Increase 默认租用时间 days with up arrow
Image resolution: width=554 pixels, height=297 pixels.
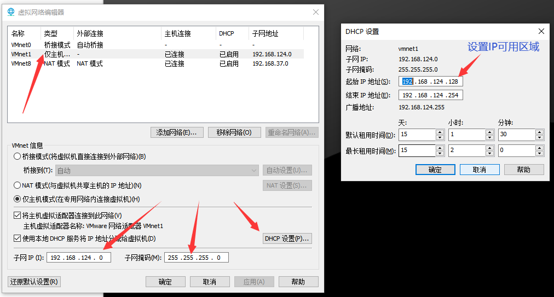(440, 132)
